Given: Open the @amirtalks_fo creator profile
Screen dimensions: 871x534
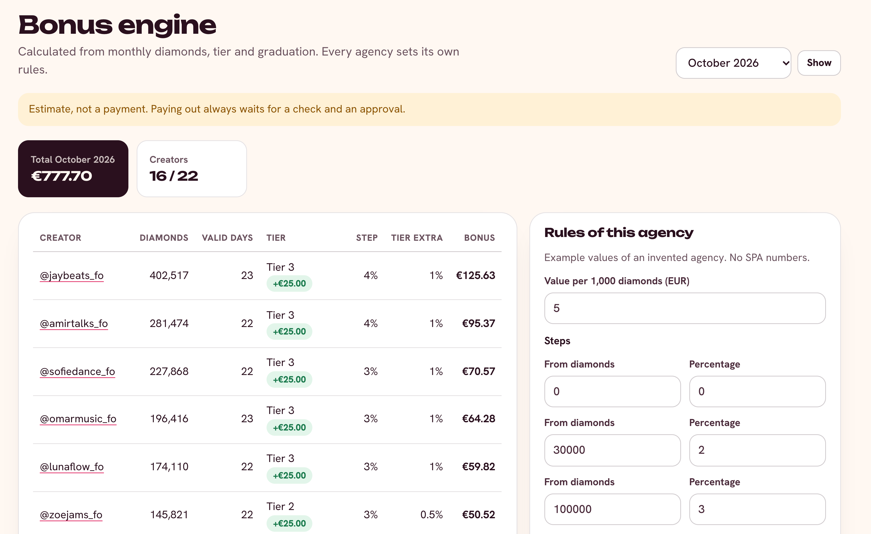Looking at the screenshot, I should (x=74, y=323).
